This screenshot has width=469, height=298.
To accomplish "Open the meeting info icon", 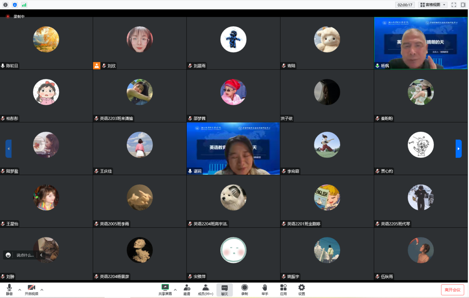I will 5,5.
